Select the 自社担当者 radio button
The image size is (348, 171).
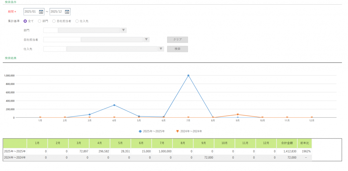(54, 21)
